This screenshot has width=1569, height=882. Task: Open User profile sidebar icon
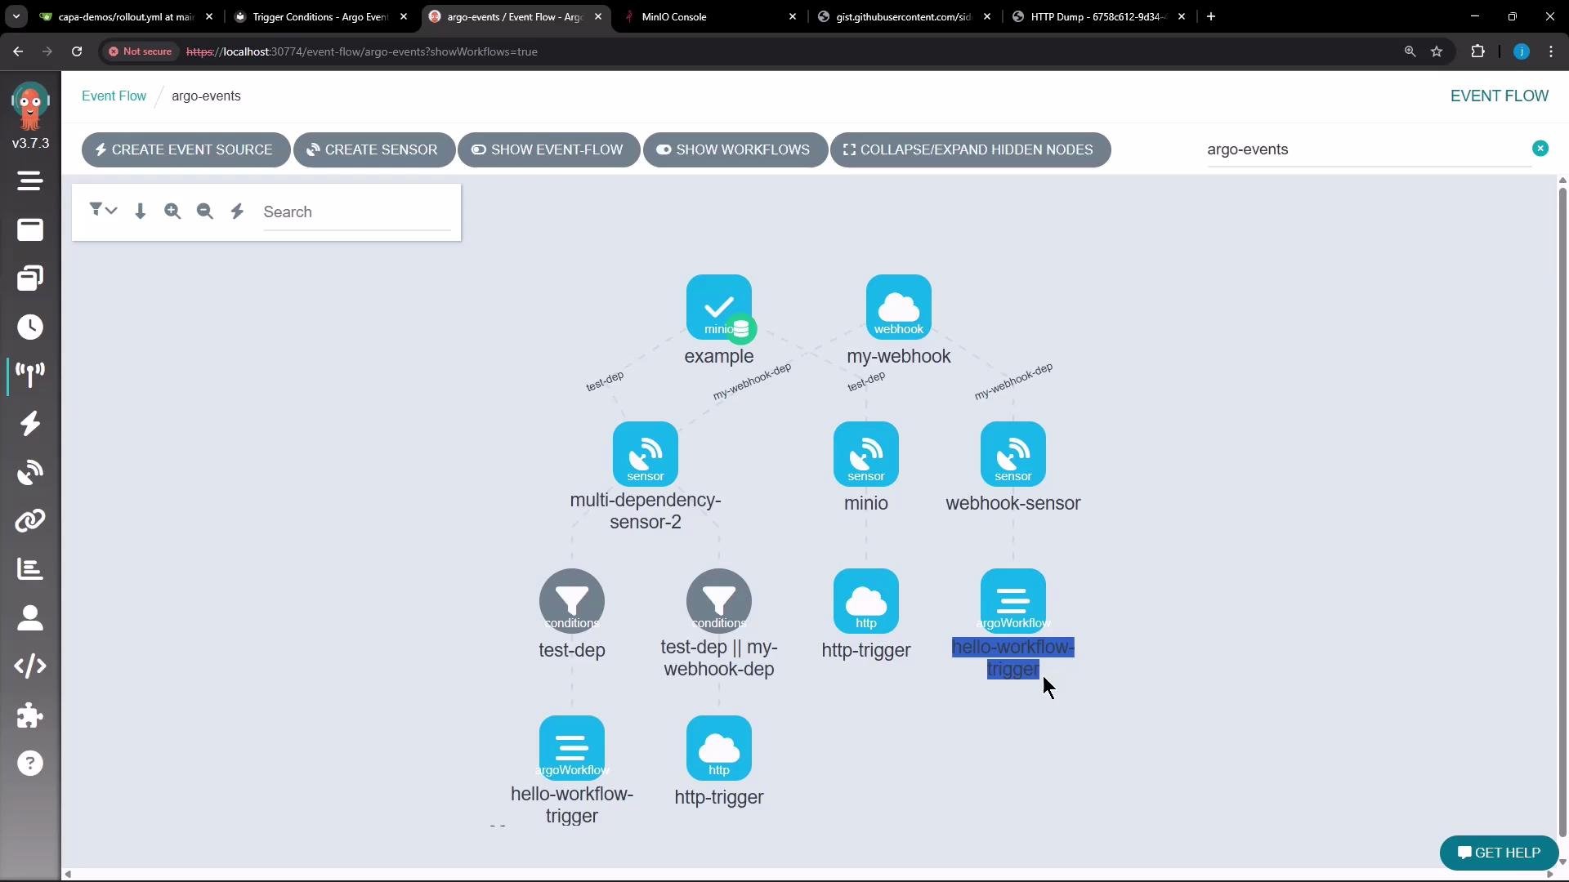pos(30,617)
